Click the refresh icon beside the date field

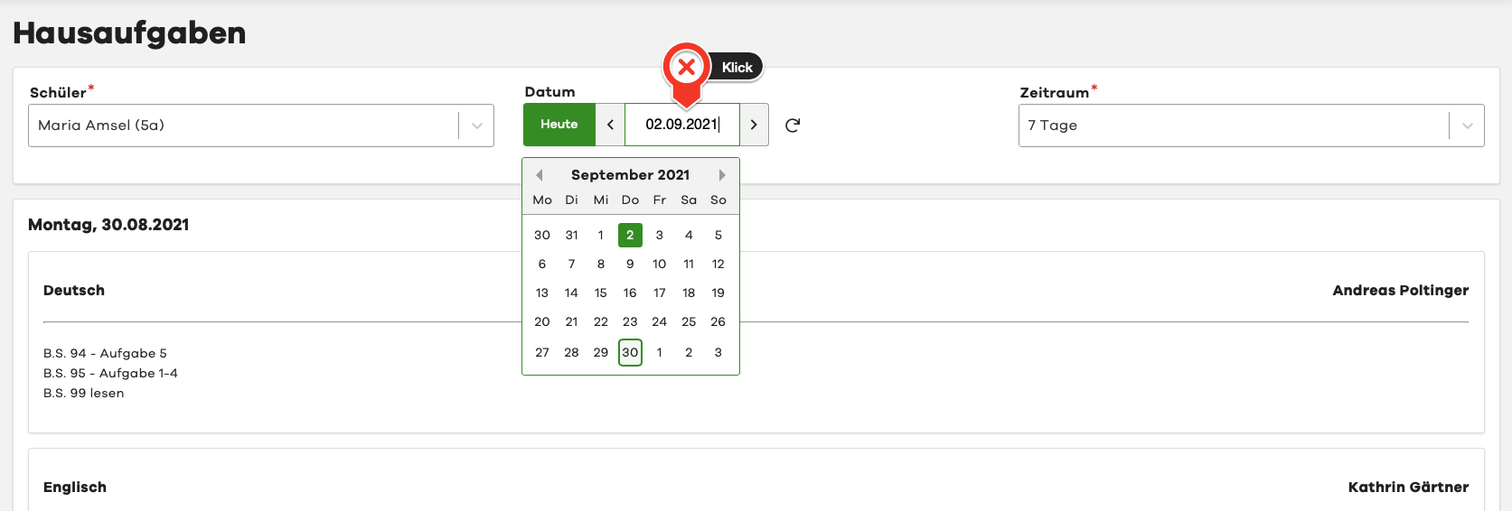point(793,125)
